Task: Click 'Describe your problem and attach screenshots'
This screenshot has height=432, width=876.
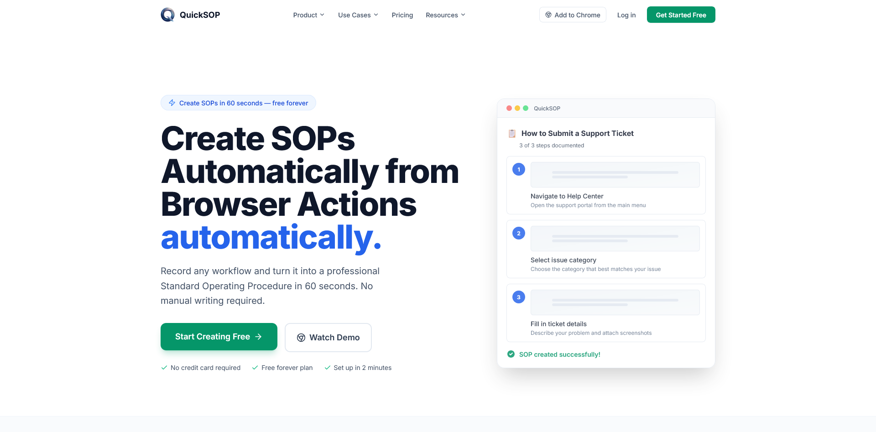Action: tap(591, 333)
